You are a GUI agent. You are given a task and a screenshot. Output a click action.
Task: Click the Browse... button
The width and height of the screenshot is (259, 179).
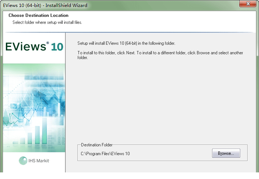226,153
